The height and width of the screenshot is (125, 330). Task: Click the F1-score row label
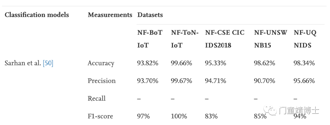tap(100, 116)
